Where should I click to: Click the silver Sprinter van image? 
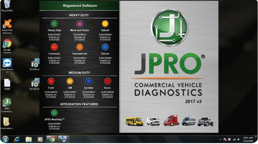point(189,121)
